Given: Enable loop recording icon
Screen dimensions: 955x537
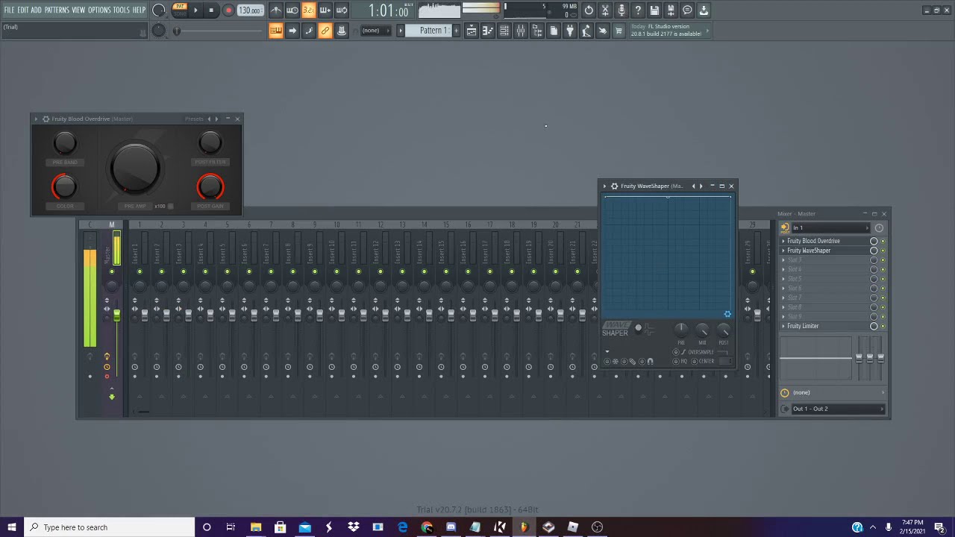Looking at the screenshot, I should point(341,10).
